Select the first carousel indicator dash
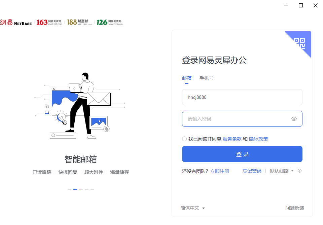This screenshot has width=323, height=225. coord(69,190)
